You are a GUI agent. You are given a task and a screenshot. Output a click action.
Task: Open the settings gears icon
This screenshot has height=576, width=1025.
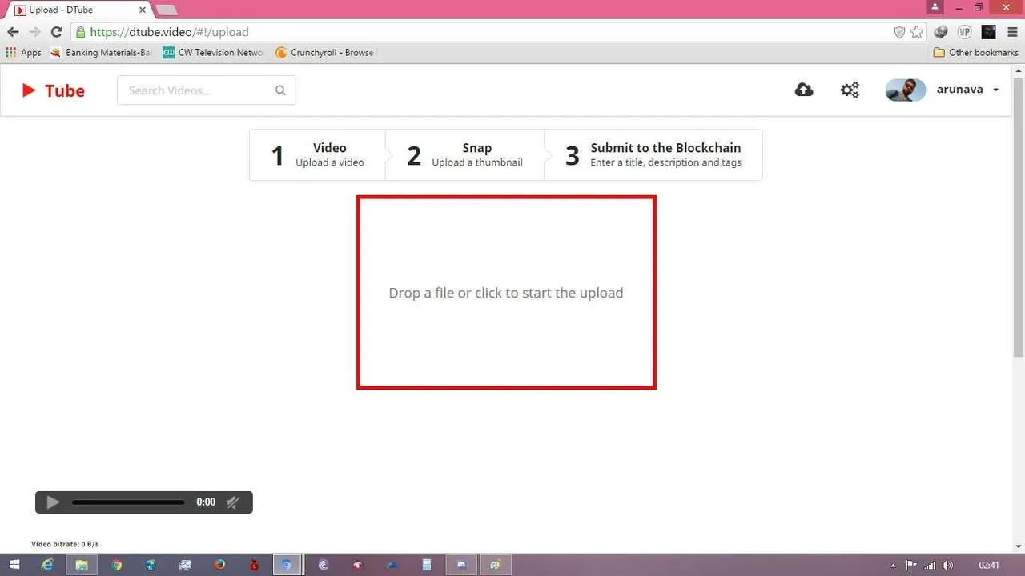coord(850,90)
